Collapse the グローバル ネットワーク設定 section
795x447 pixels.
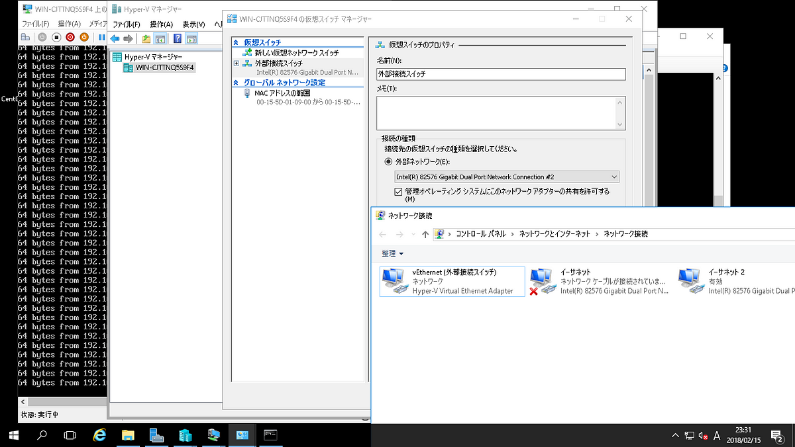tap(237, 83)
